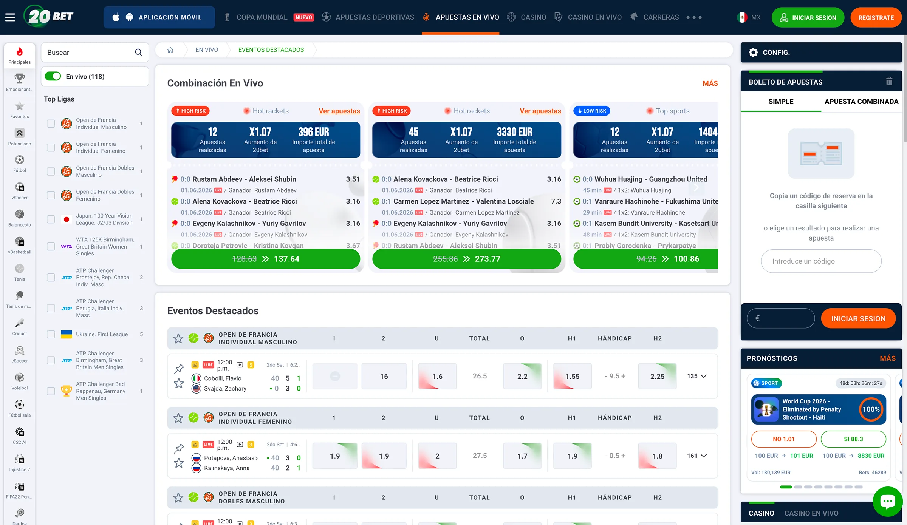Open the MX country language selector

pyautogui.click(x=749, y=17)
